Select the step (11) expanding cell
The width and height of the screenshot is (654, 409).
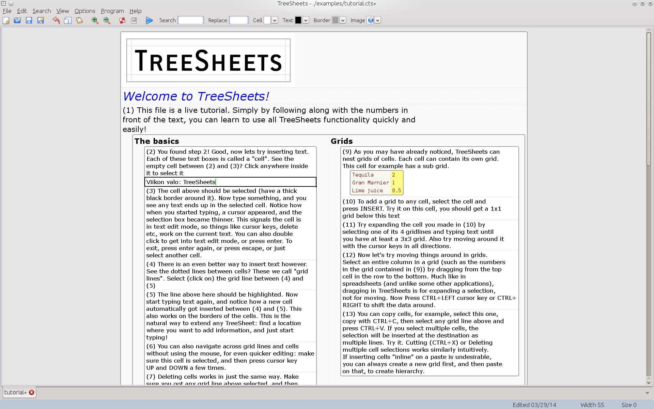click(430, 235)
